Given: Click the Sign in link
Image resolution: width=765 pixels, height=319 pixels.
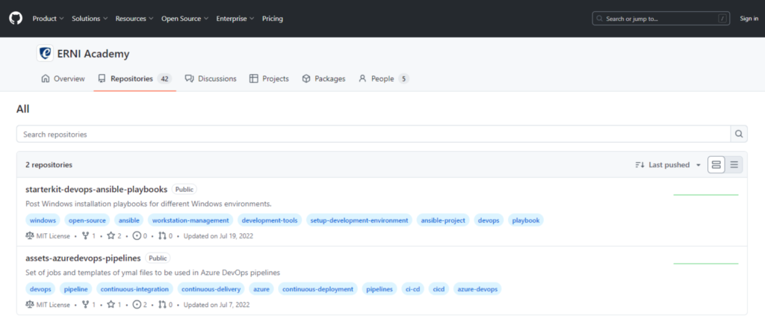Looking at the screenshot, I should pos(749,19).
